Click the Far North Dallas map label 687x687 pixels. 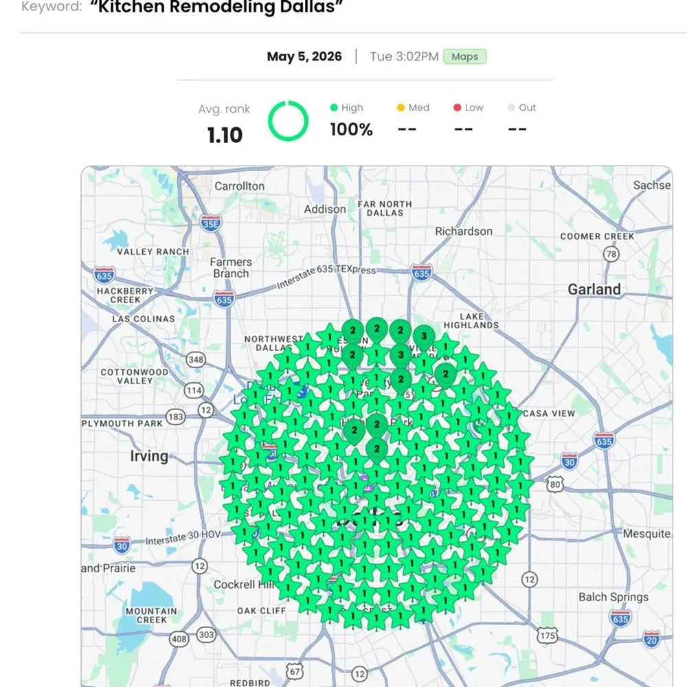pos(385,209)
